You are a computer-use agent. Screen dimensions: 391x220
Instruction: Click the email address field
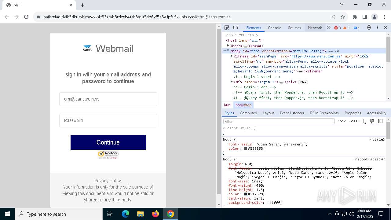[108, 99]
